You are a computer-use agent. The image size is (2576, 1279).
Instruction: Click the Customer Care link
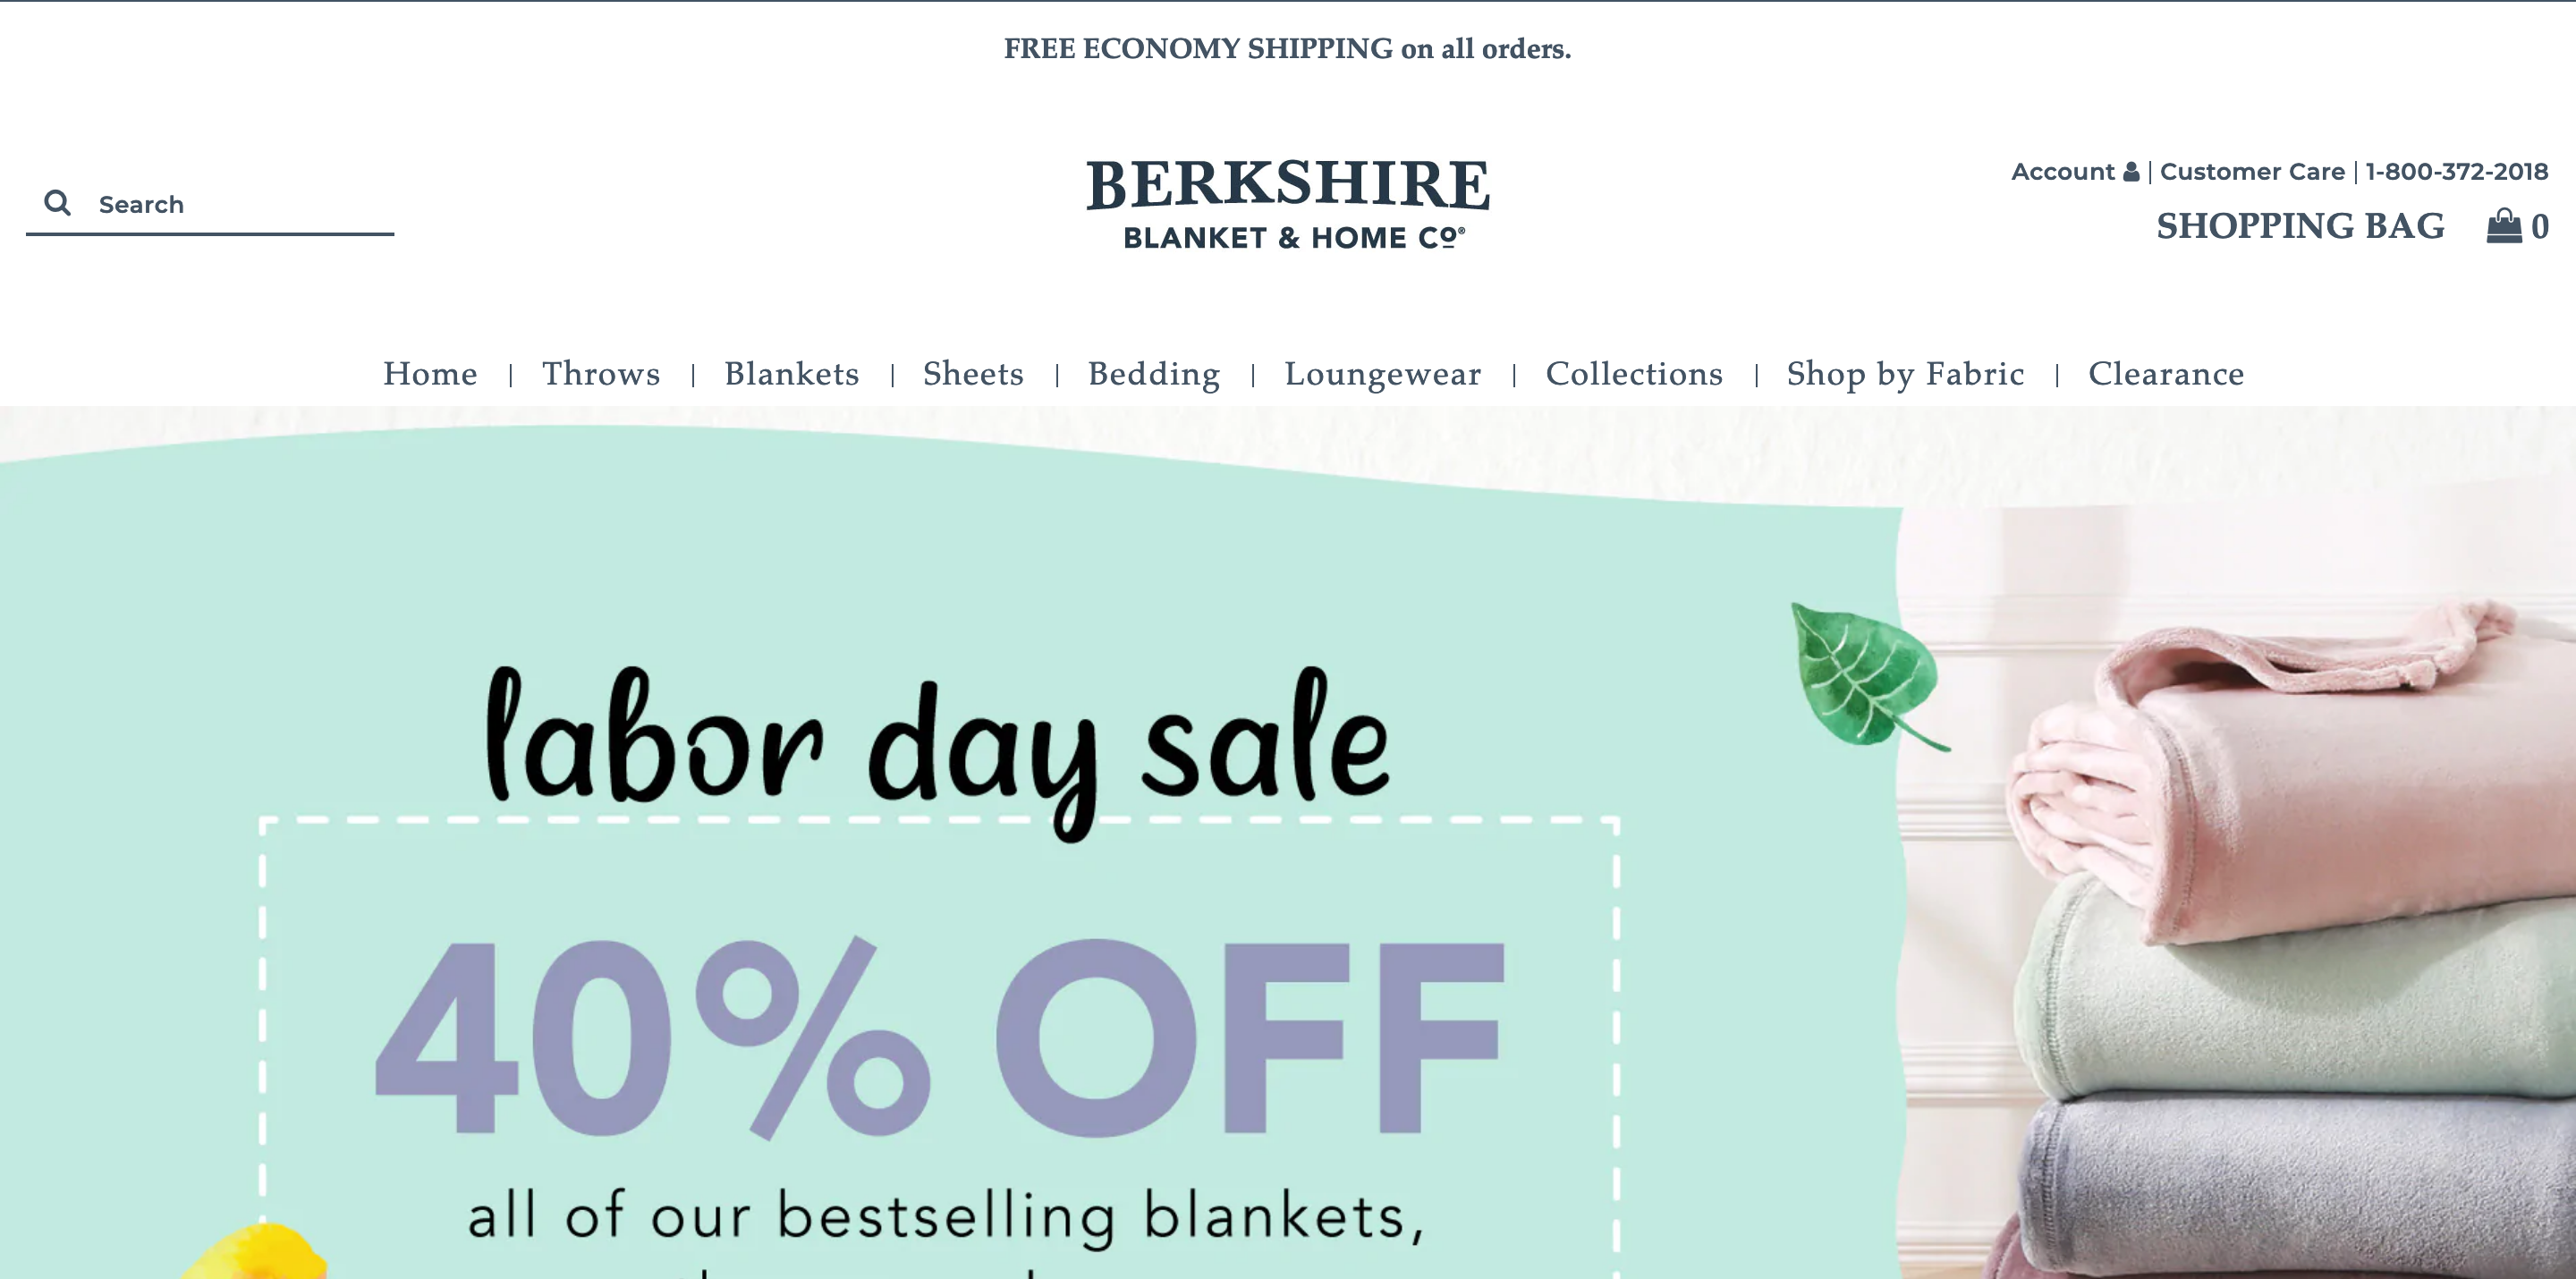(2252, 172)
